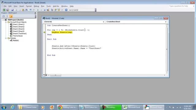Open Internet Explorer from taskbar
This screenshot has height=110, width=196.
tap(13, 107)
